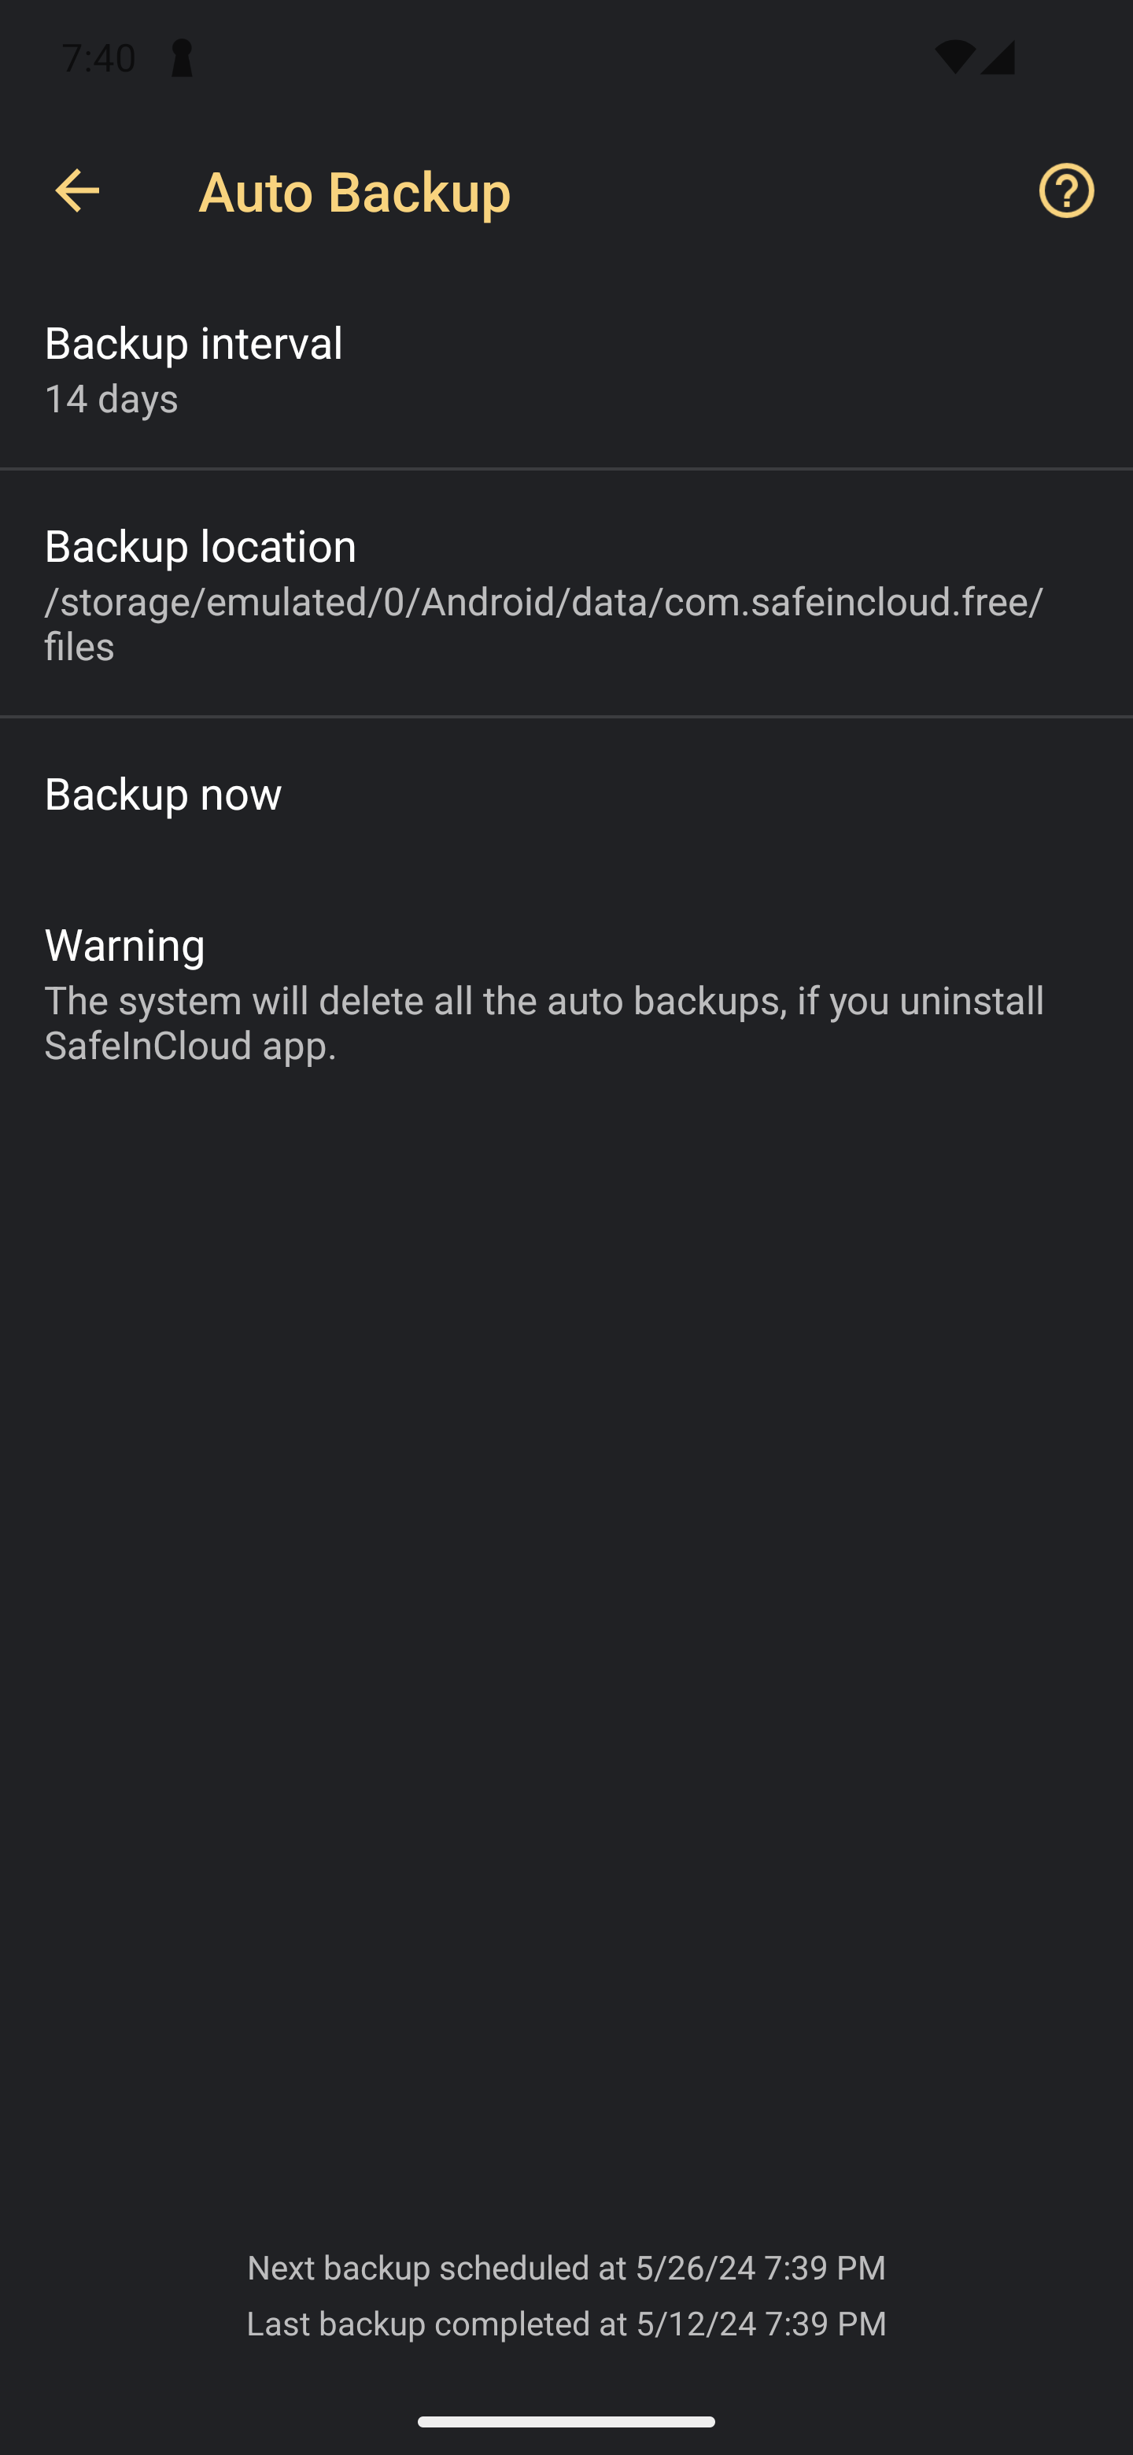Tap the uninstall SafeInCloud warning text
Image resolution: width=1133 pixels, height=2455 pixels.
(x=544, y=1024)
